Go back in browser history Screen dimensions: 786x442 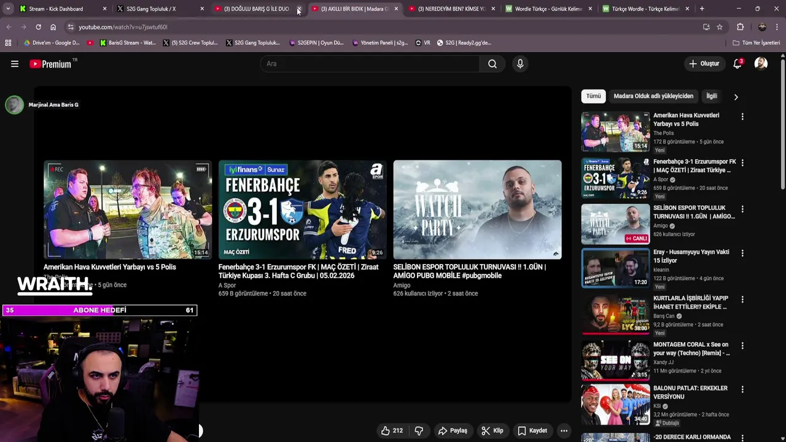click(9, 27)
